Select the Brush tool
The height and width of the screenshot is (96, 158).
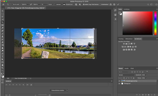pos(2,34)
